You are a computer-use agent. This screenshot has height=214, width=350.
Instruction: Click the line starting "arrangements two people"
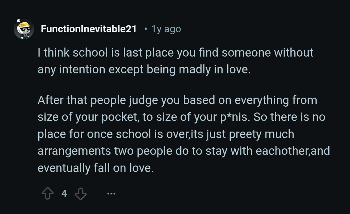tap(183, 151)
